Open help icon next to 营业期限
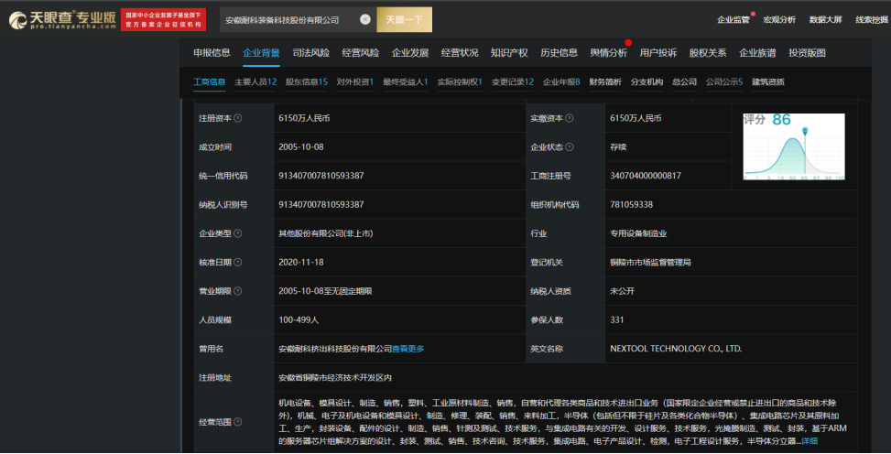The width and height of the screenshot is (891, 454). click(x=237, y=291)
